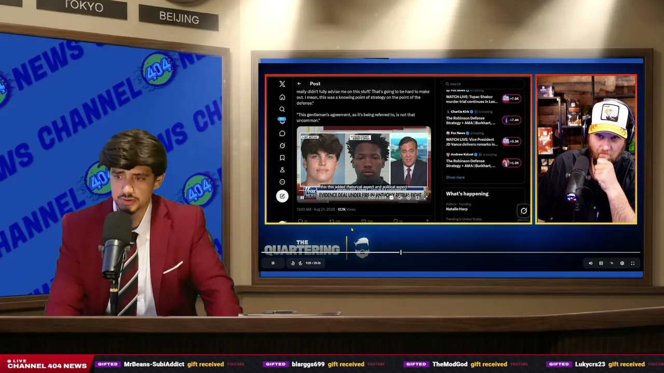Rewind the main video using the back-skip icon

(293, 263)
